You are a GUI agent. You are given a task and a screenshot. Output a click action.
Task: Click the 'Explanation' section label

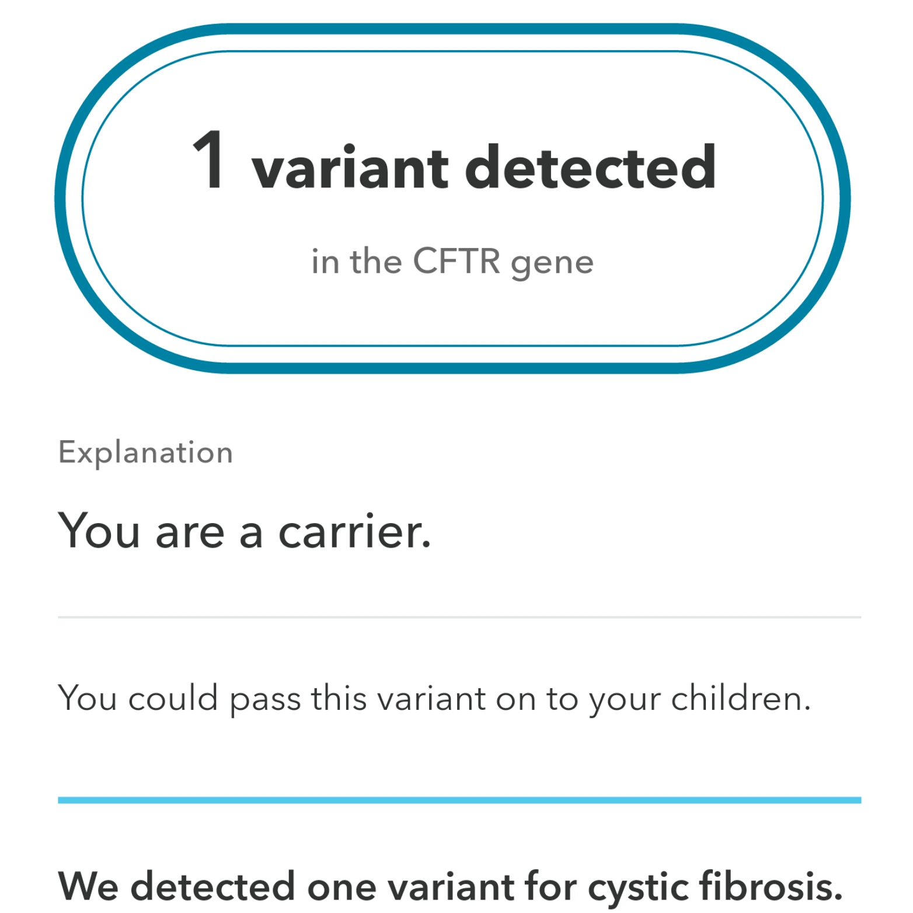tap(145, 452)
